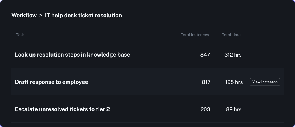Select the 312 hrs total time value
295x127 pixels.
[x=233, y=55]
